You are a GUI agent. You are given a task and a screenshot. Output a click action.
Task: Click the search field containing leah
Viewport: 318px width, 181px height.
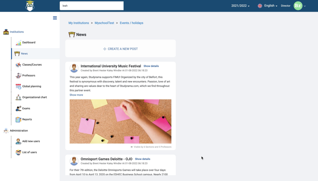coord(92,6)
